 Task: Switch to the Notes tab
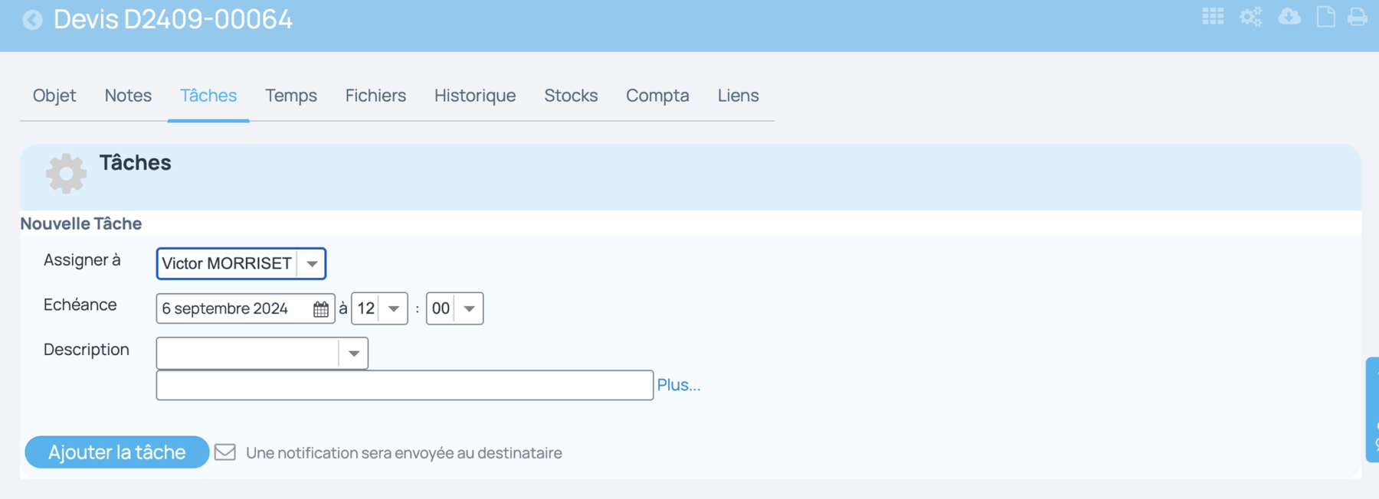128,96
